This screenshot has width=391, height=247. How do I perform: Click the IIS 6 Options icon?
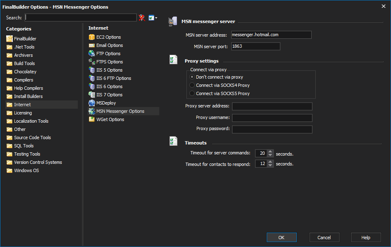coord(92,86)
